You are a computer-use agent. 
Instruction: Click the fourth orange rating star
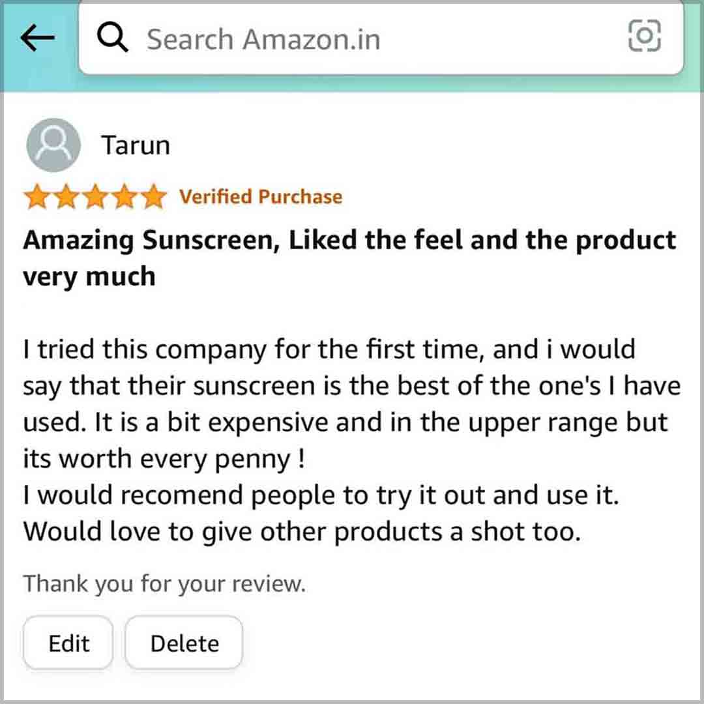click(x=125, y=197)
